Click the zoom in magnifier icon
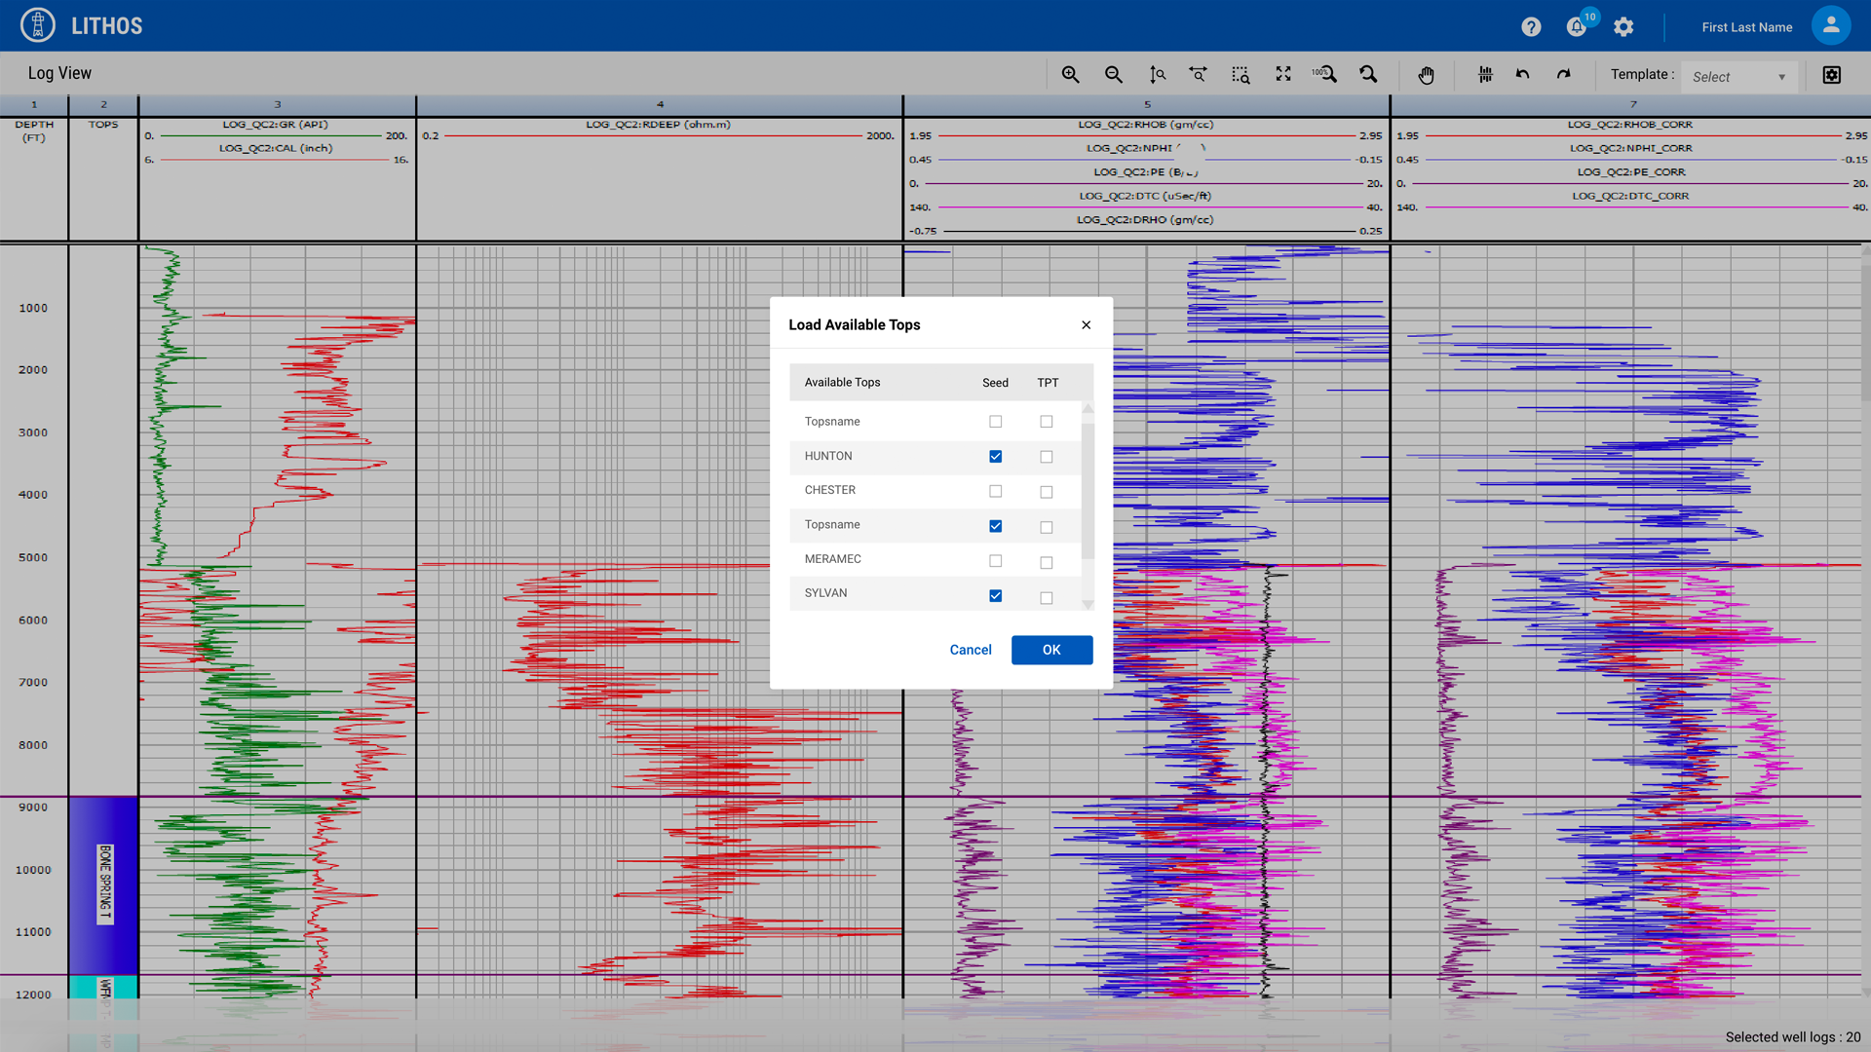Viewport: 1871px width, 1052px height. [1070, 75]
